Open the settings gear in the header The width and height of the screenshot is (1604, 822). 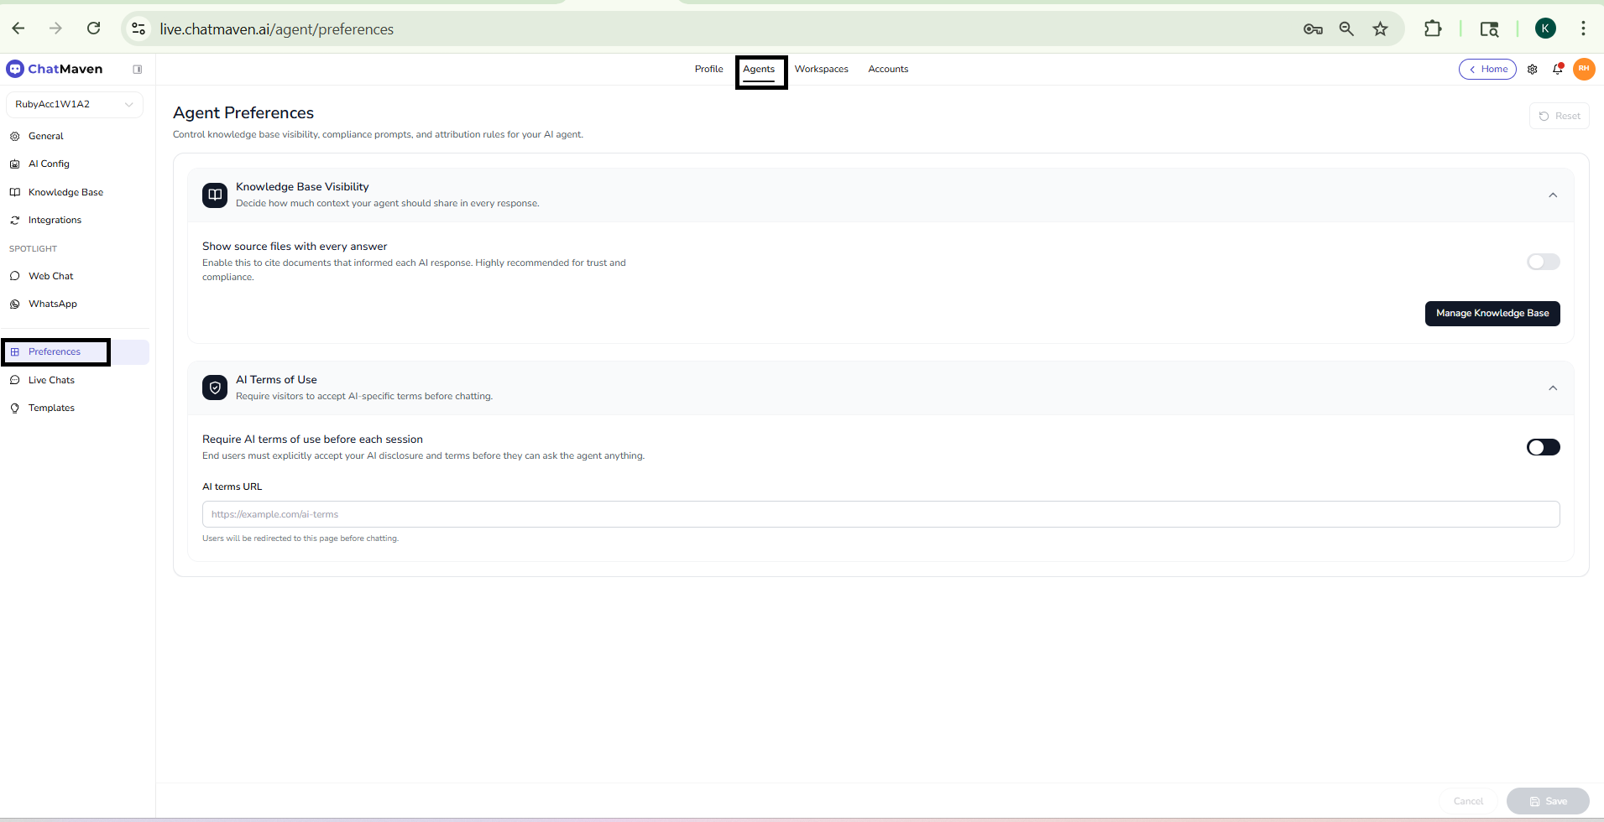pos(1532,70)
